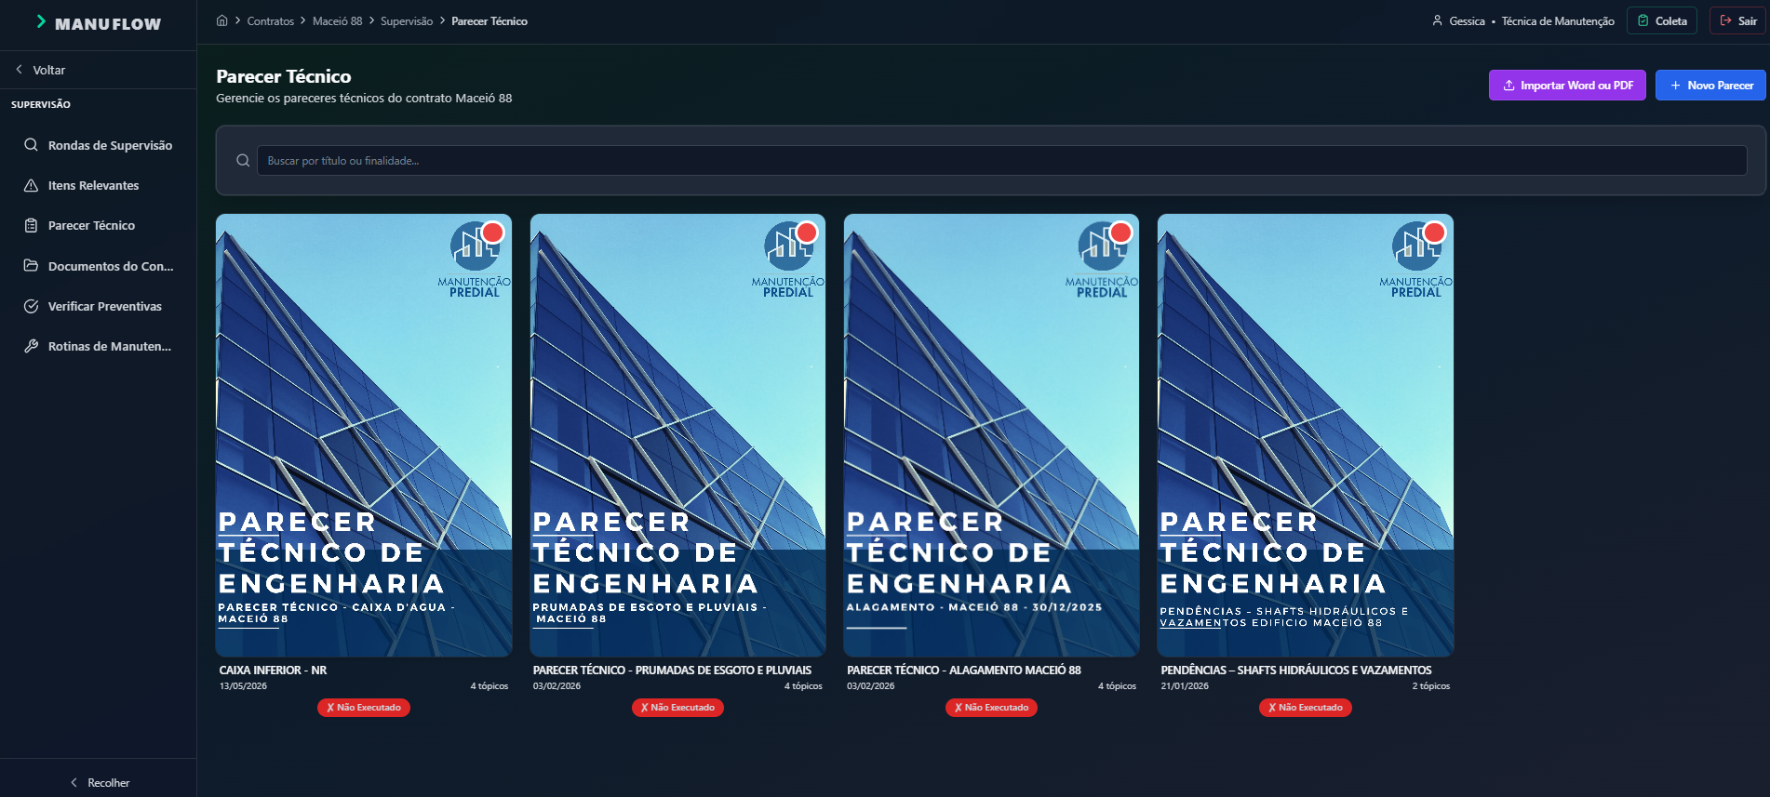Image resolution: width=1770 pixels, height=797 pixels.
Task: Click the Voltar back arrow icon
Action: 19,70
